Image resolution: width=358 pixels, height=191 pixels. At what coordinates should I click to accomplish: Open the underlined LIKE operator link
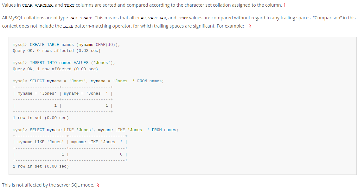pyautogui.click(x=68, y=26)
